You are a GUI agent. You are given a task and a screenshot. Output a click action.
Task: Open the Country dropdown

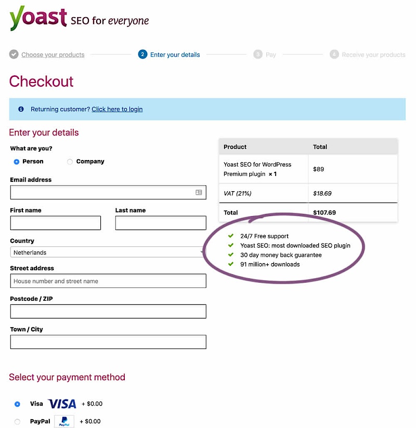108,252
